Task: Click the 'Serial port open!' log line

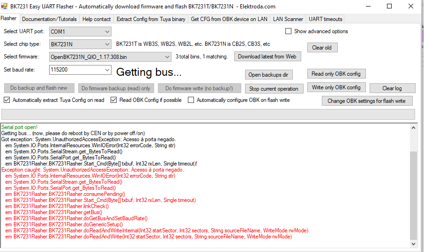Action: 20,127
